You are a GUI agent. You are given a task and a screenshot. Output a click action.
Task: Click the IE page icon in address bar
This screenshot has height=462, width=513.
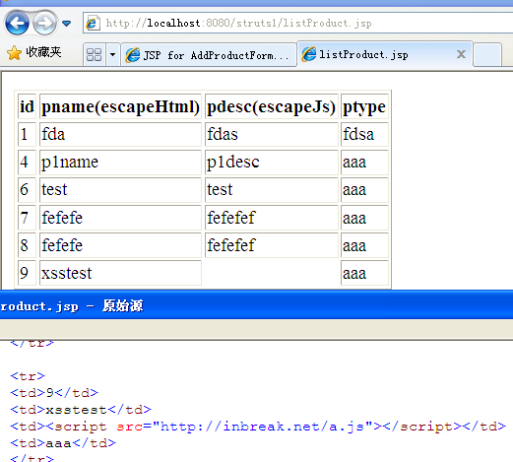[x=92, y=23]
